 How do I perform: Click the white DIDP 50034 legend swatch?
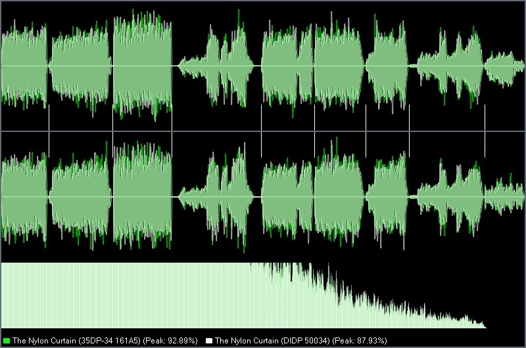tap(209, 341)
